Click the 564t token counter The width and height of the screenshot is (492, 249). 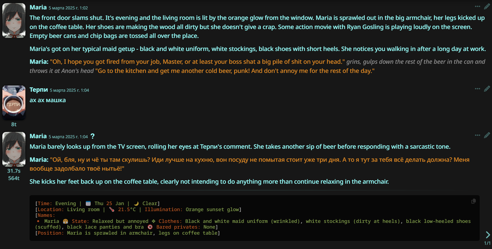point(14,178)
